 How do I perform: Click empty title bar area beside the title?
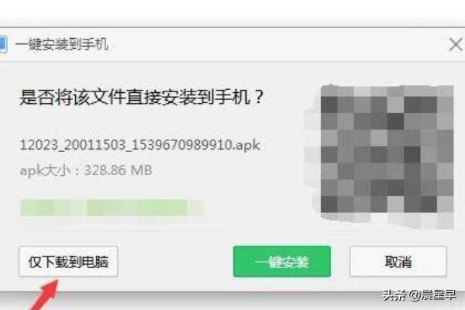pyautogui.click(x=276, y=44)
